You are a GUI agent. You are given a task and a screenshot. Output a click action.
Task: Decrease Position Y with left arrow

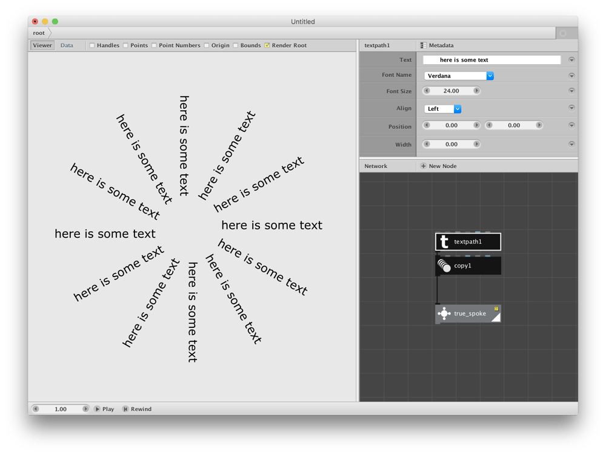click(489, 125)
